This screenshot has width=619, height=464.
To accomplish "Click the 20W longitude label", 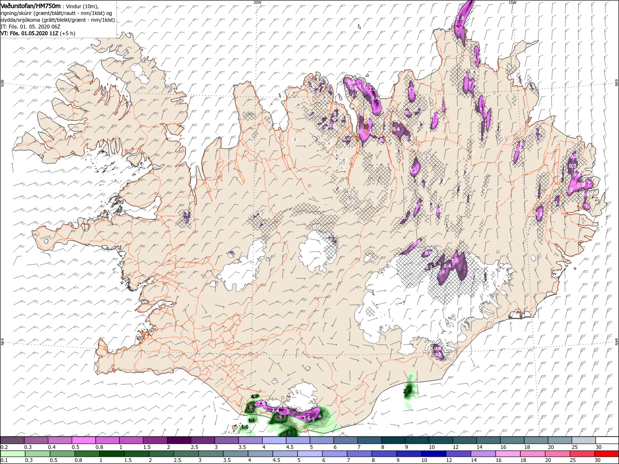I will pos(257,2).
